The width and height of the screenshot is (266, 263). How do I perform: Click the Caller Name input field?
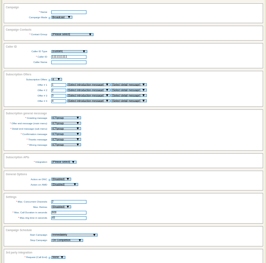click(x=69, y=63)
